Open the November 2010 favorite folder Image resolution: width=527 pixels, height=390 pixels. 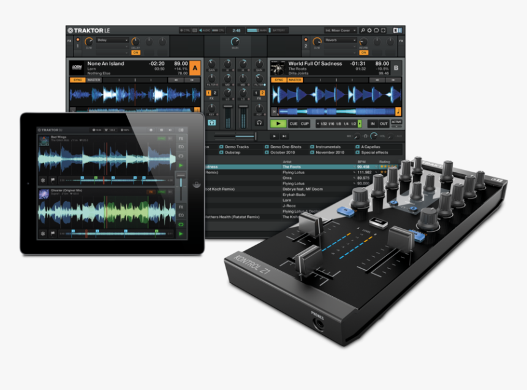pyautogui.click(x=327, y=152)
